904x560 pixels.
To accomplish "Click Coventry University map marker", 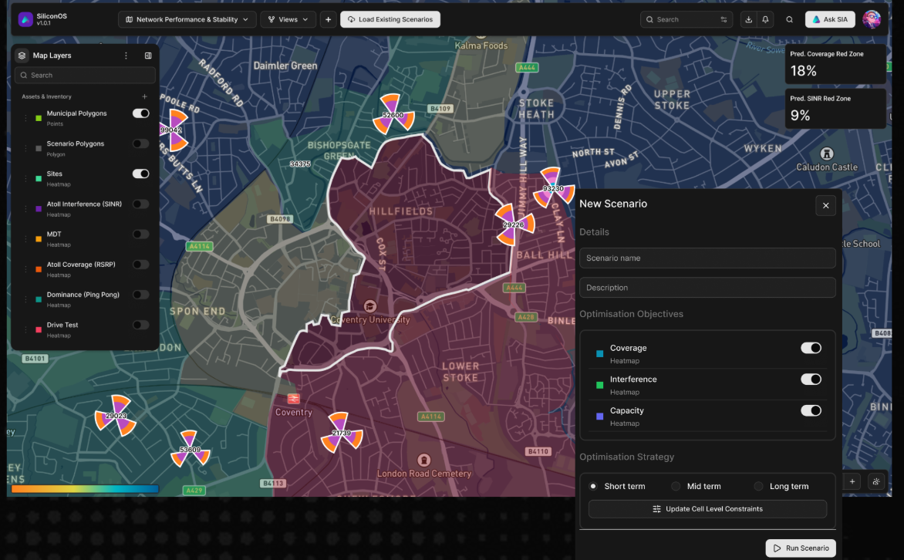I will pos(370,306).
